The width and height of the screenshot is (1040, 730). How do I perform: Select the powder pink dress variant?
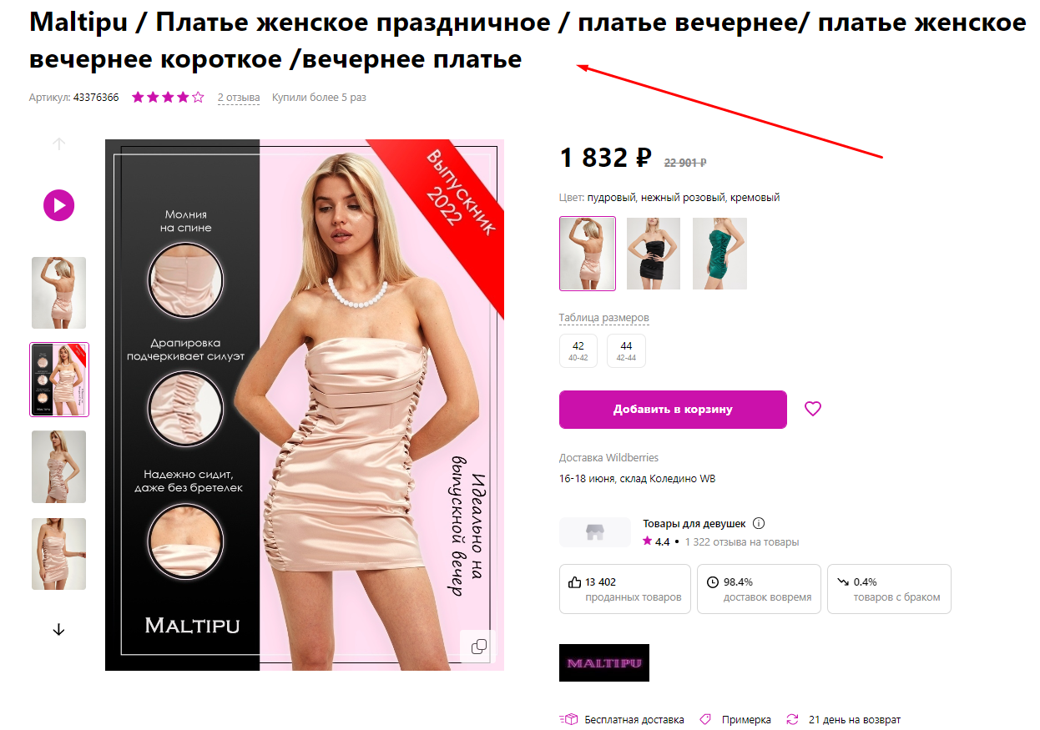point(588,254)
